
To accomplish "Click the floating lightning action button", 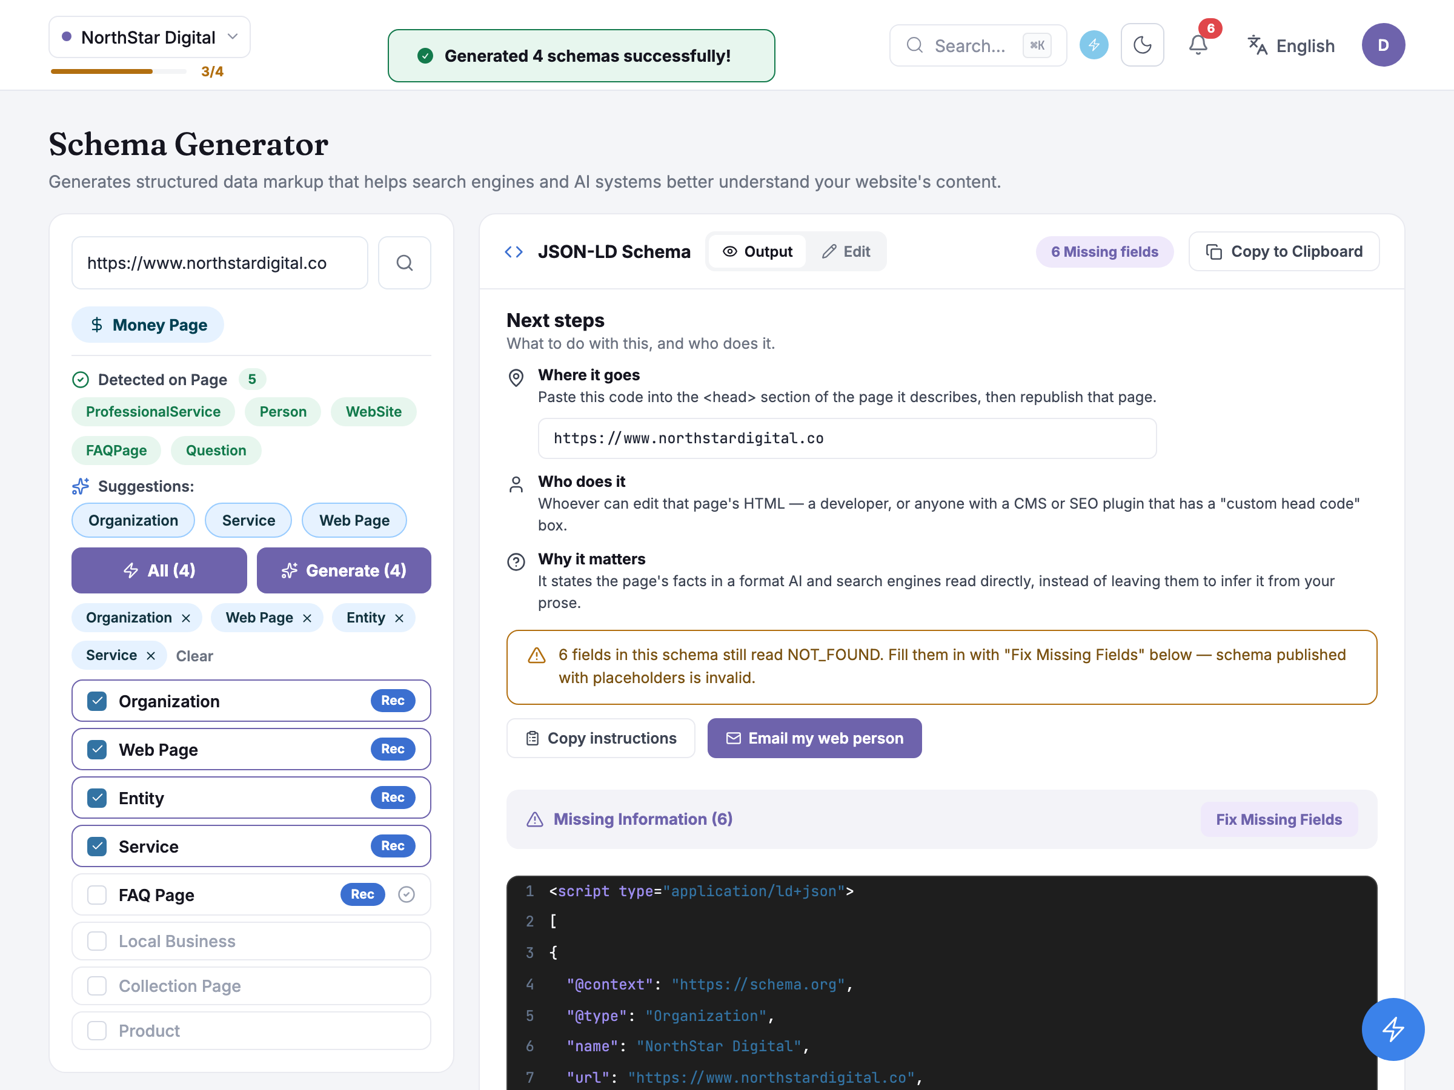I will click(x=1393, y=1029).
